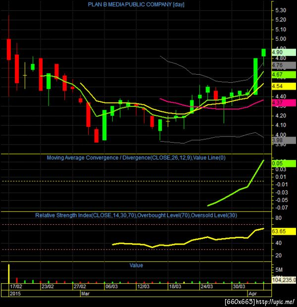Click the 4.90 current price label

pyautogui.click(x=284, y=52)
